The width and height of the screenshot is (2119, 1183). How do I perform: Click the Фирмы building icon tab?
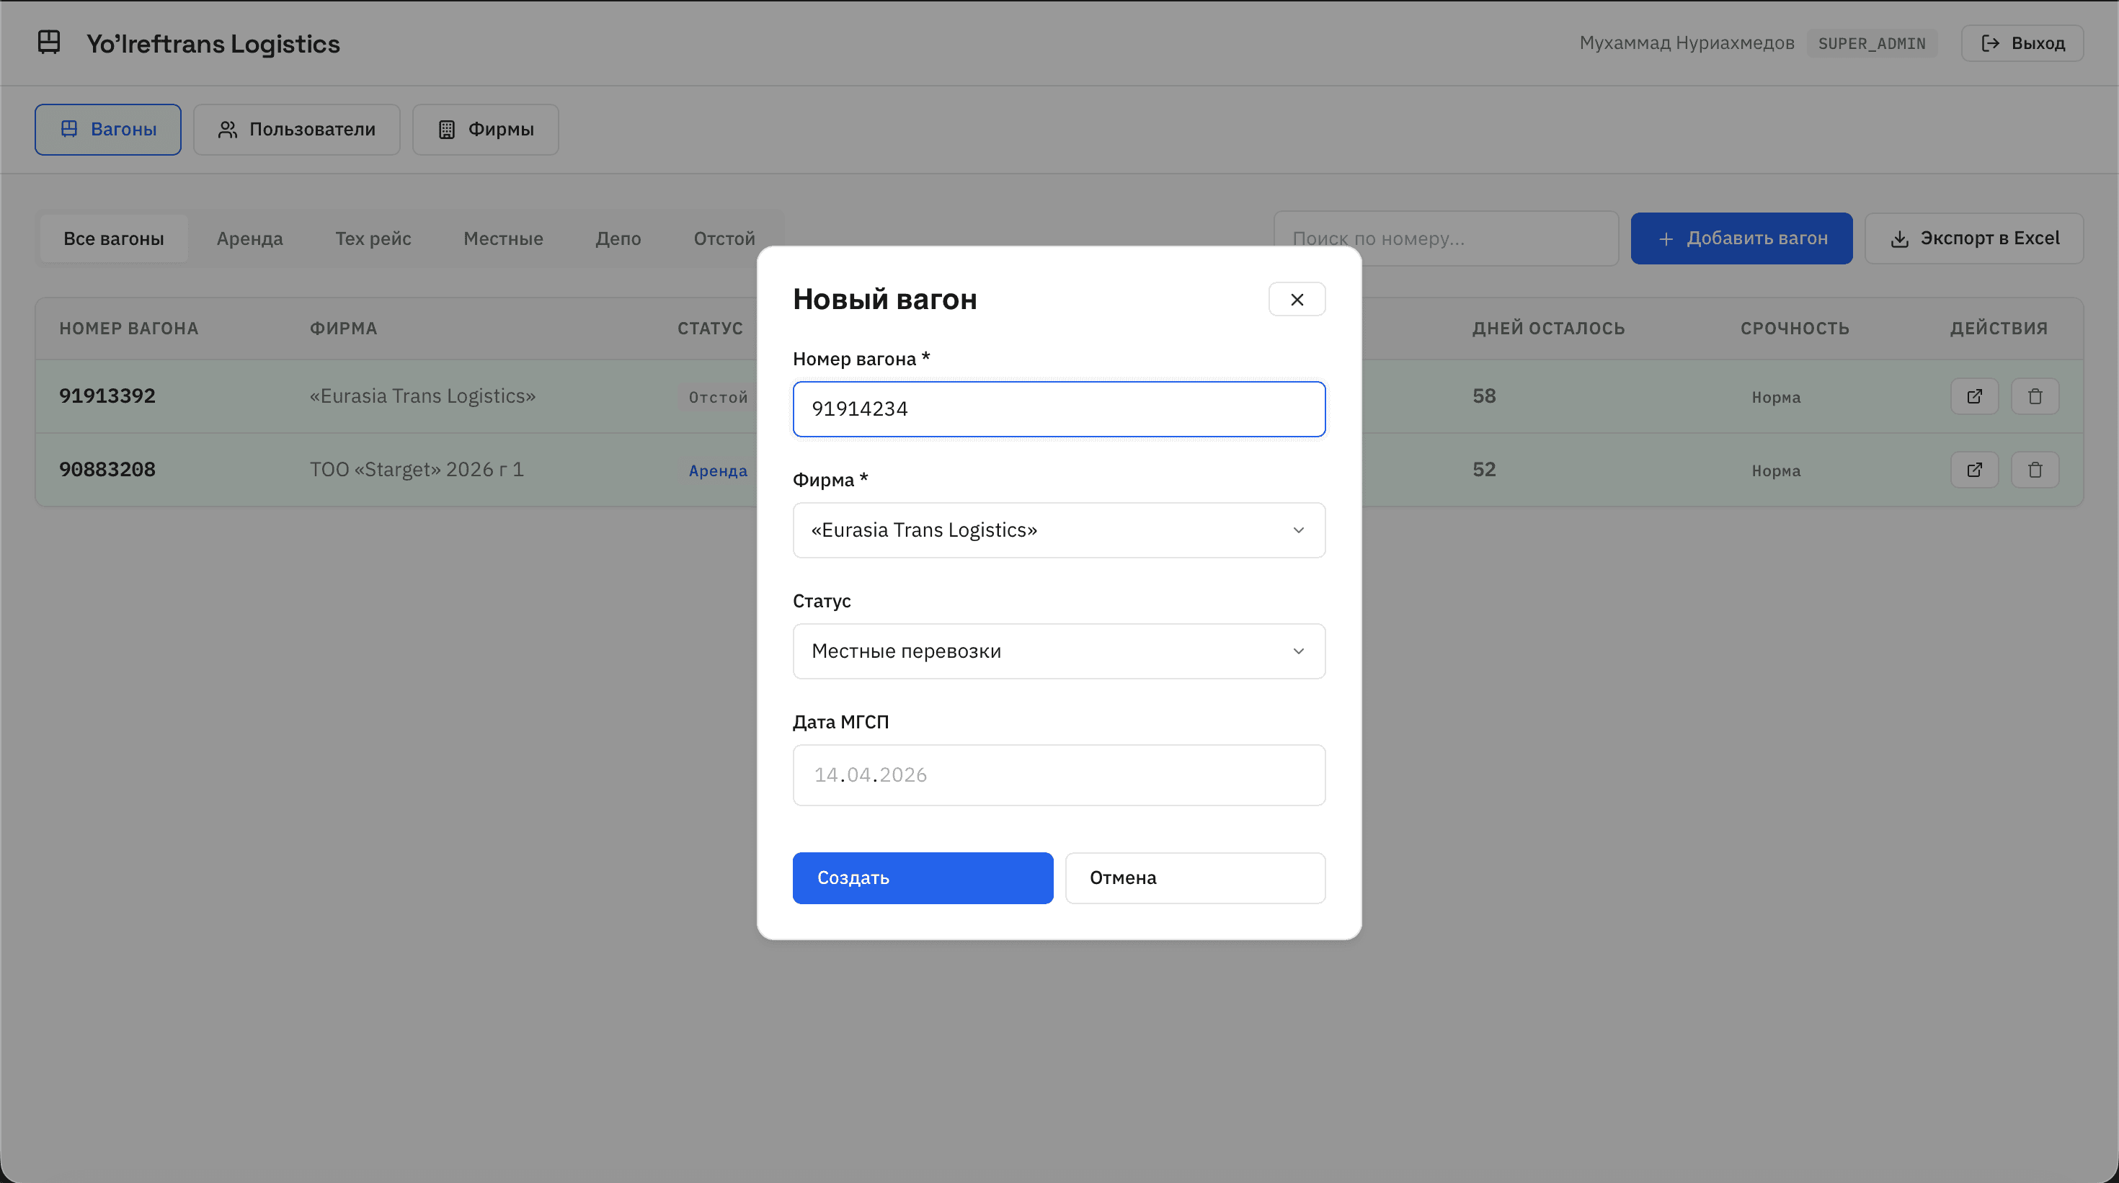click(x=485, y=129)
